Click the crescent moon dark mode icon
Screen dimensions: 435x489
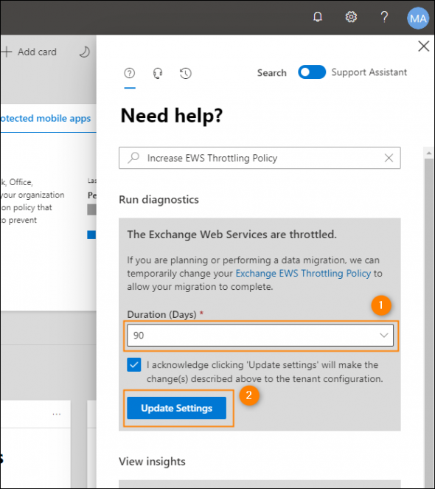click(84, 52)
